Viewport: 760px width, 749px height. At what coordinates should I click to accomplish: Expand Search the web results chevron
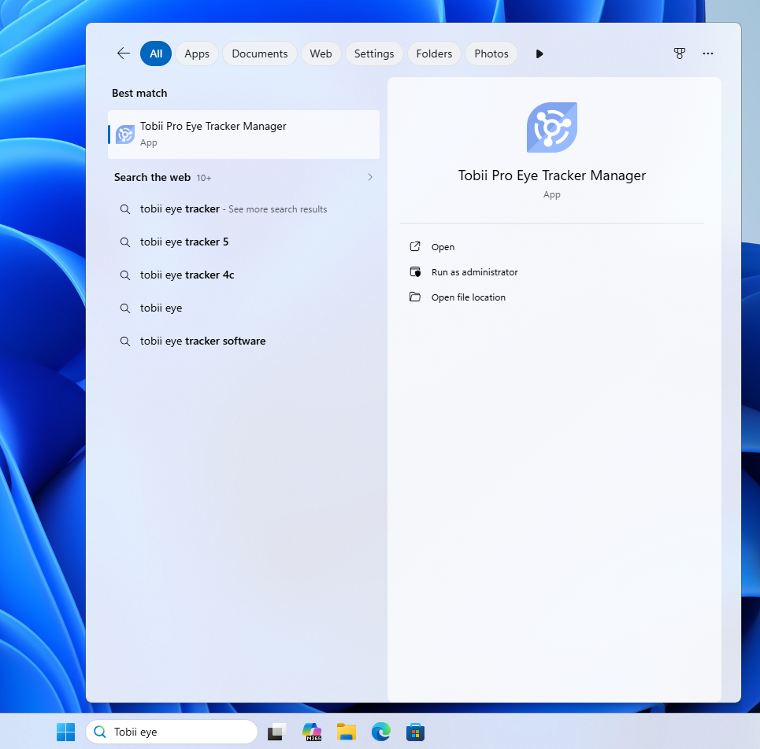coord(370,177)
